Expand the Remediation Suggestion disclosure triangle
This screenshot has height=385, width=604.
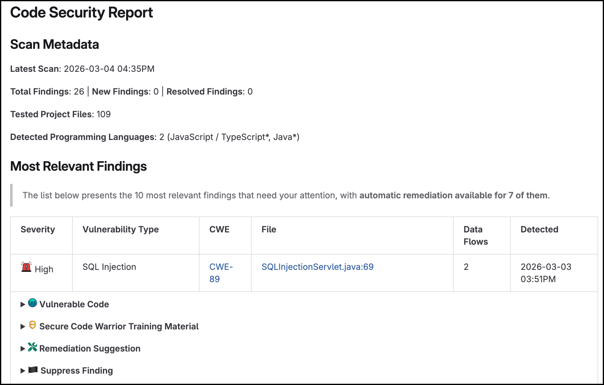[23, 349]
